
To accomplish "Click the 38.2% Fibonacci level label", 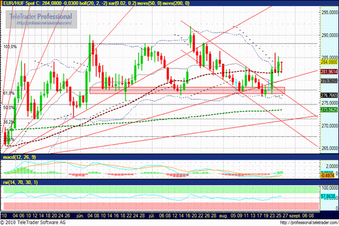I will point(8,121).
